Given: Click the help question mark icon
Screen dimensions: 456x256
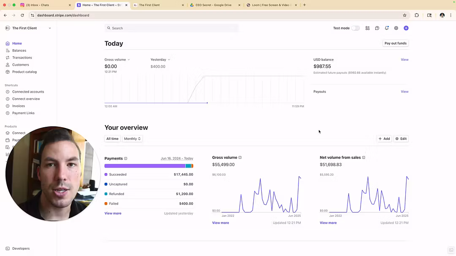Looking at the screenshot, I should 377,28.
